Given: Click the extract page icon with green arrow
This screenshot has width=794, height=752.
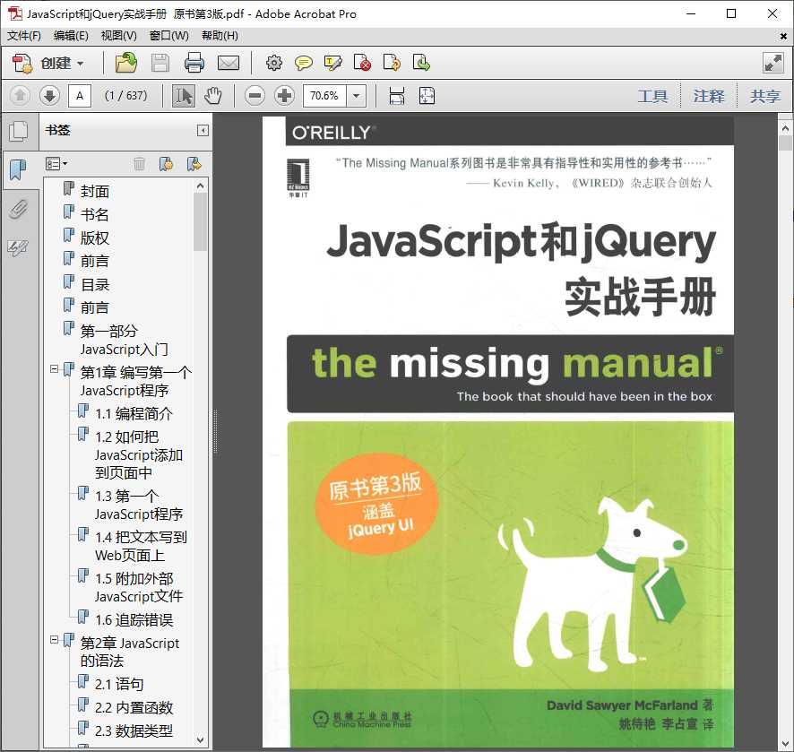Looking at the screenshot, I should click(421, 64).
